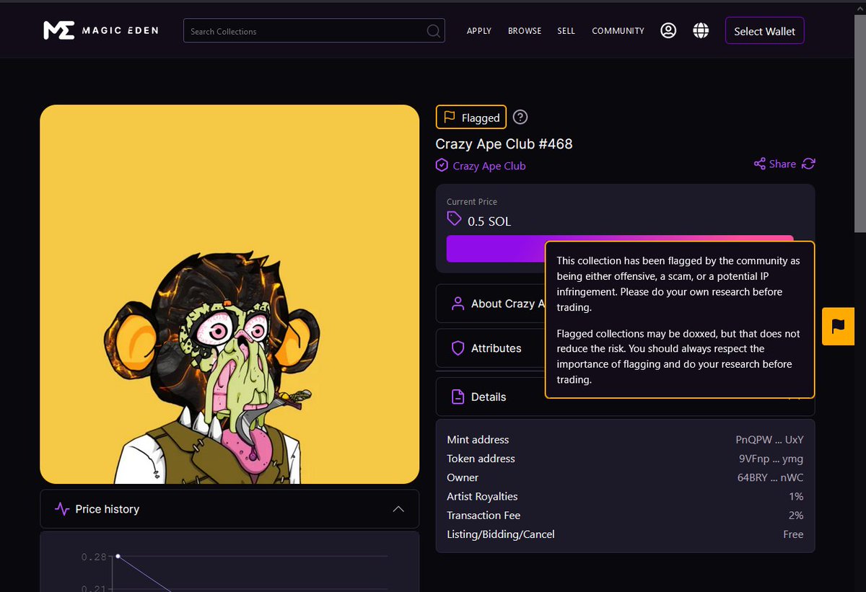Click the Transaction Fee 2% value
Viewport: 866px width, 592px height.
tap(796, 515)
